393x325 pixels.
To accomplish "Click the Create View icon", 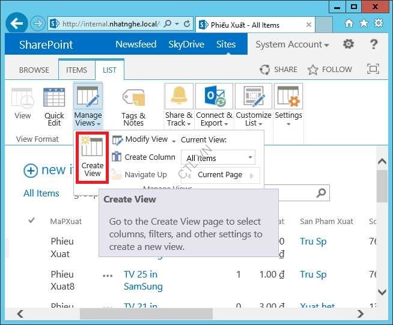I will coord(92,157).
